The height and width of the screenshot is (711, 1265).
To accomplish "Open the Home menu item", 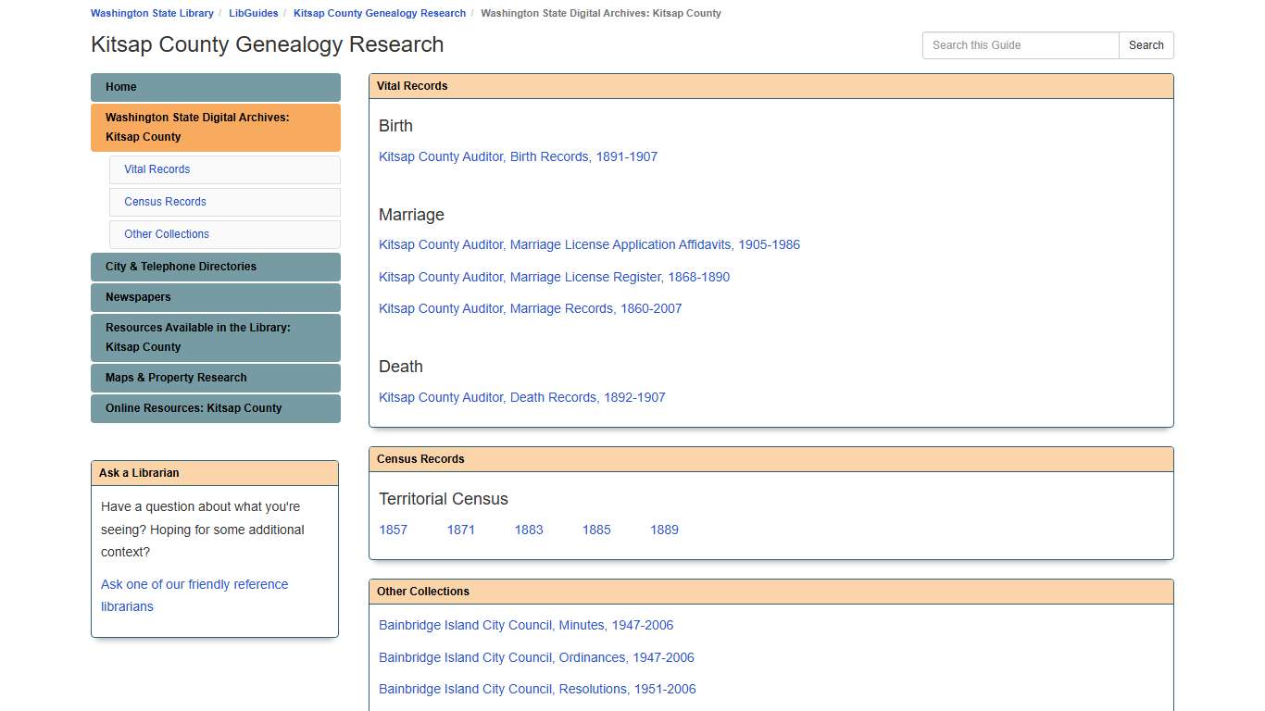I will pyautogui.click(x=120, y=87).
